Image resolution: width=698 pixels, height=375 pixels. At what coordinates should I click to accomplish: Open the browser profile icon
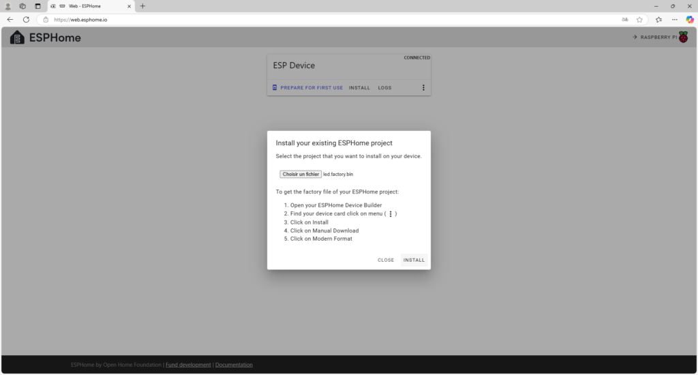pos(7,6)
